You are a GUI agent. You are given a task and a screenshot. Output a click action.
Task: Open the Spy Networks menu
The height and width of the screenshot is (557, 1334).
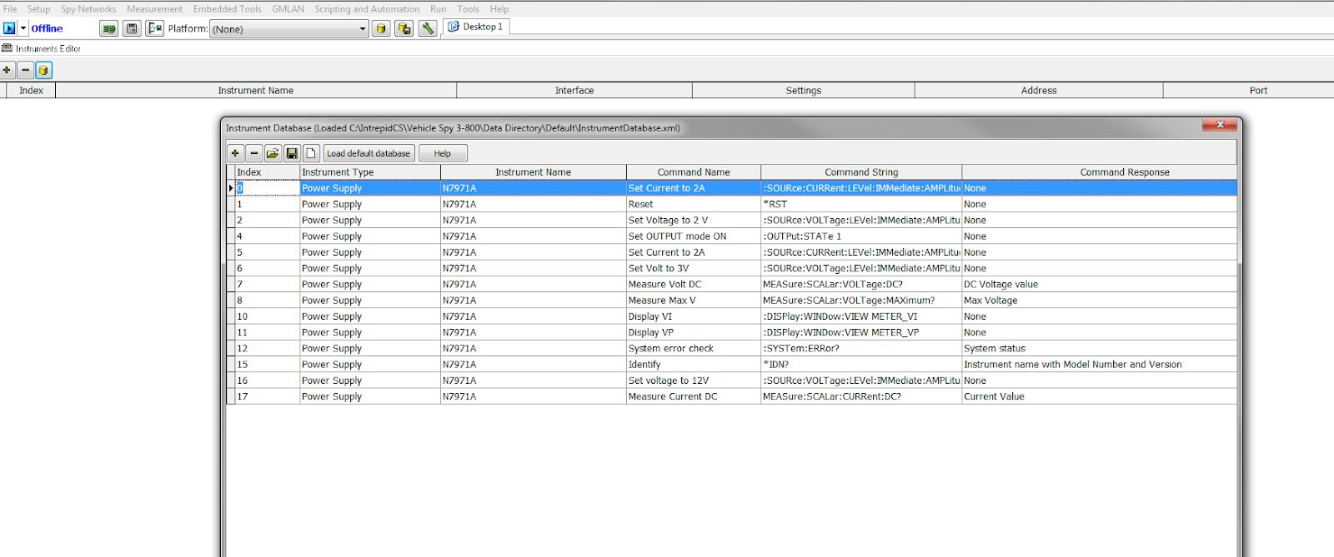pos(88,9)
